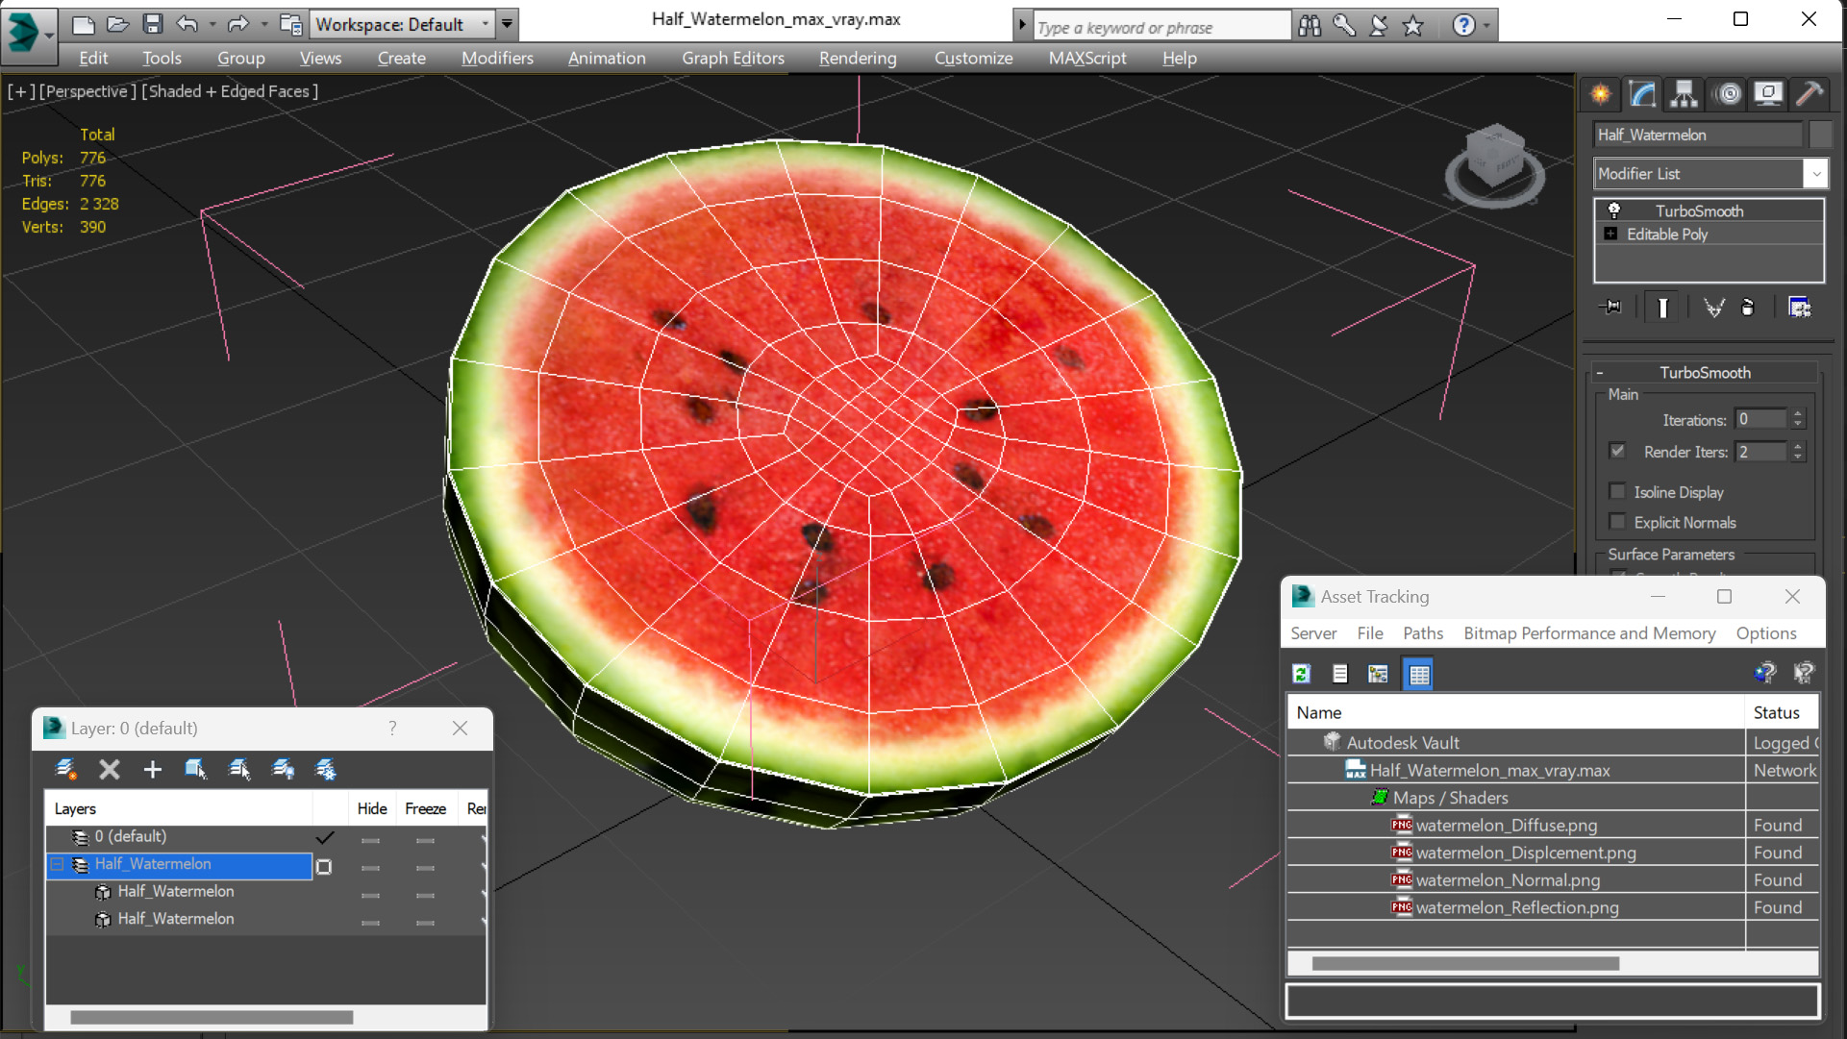1847x1039 pixels.
Task: Collapse the TurboSmooth rollout
Action: [1600, 373]
